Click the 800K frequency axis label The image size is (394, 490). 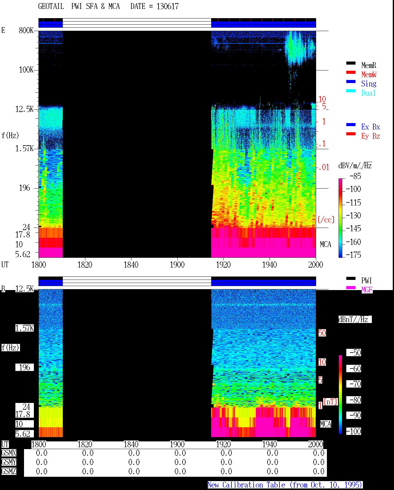click(x=26, y=30)
